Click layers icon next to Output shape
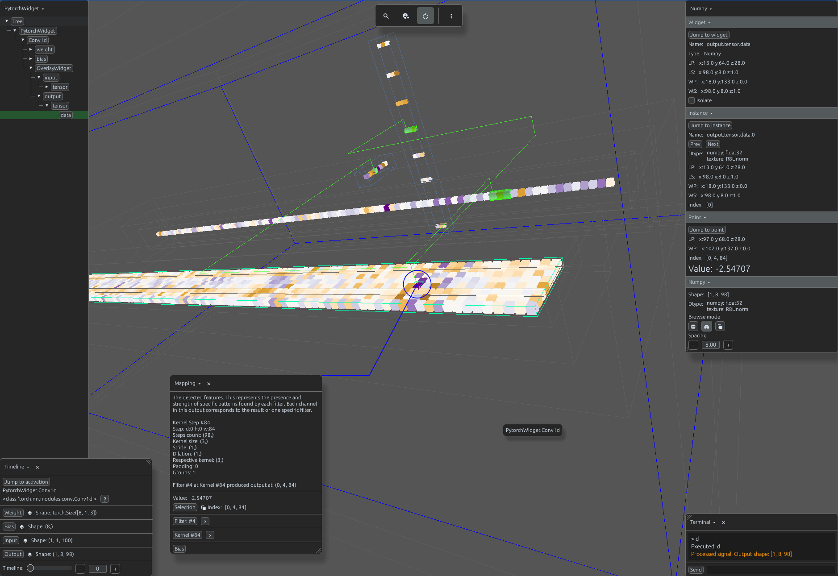The width and height of the screenshot is (838, 576). click(x=30, y=555)
